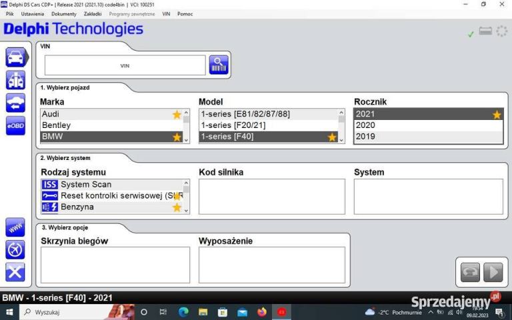Image resolution: width=512 pixels, height=320 pixels.
Task: Toggle favorite star next to Audi
Action: click(x=177, y=115)
